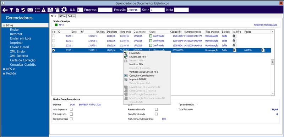Image resolution: width=284 pixels, height=137 pixels.
Task: Enable the Remessa Enviada checkbox
Action: [156, 109]
